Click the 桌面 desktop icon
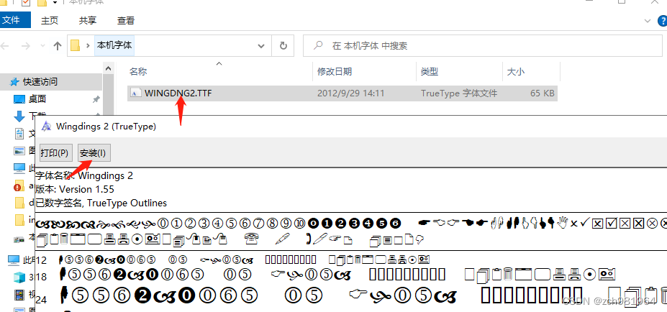The width and height of the screenshot is (667, 312). [19, 99]
